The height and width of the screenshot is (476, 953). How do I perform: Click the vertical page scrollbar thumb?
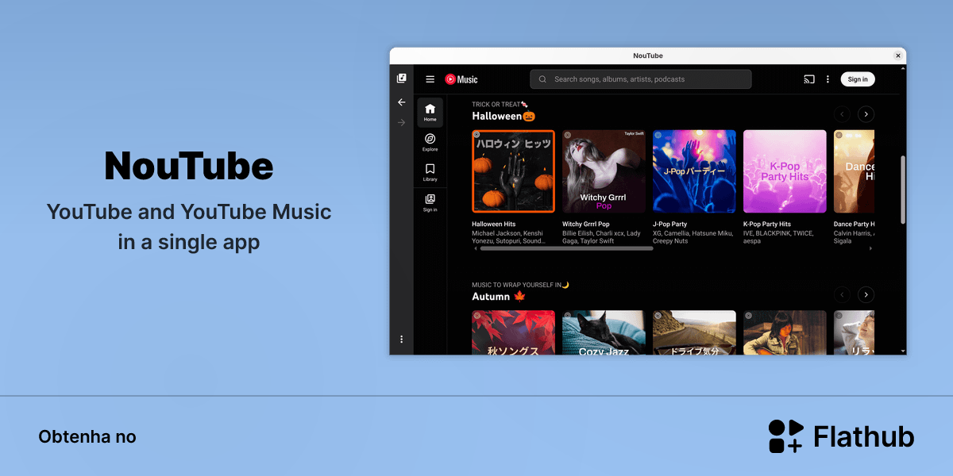[903, 190]
